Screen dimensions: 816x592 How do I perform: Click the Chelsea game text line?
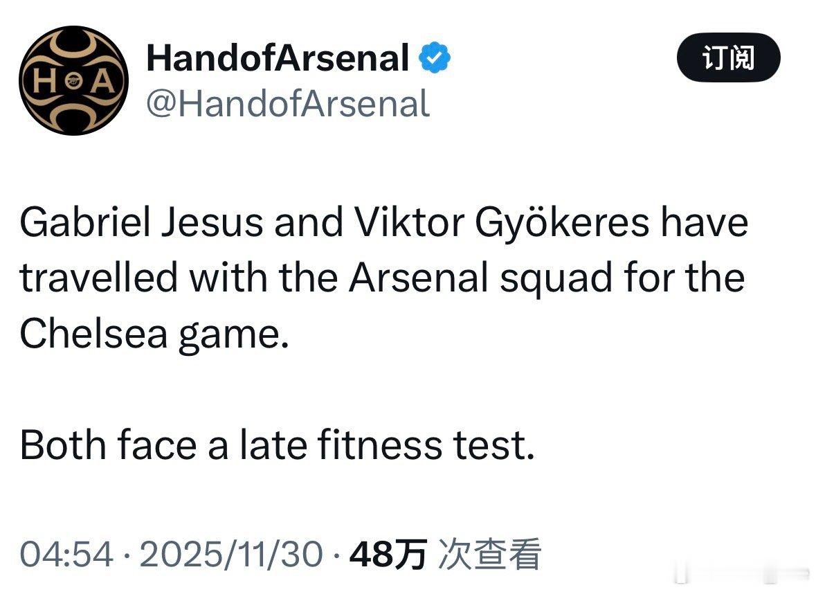tap(154, 334)
